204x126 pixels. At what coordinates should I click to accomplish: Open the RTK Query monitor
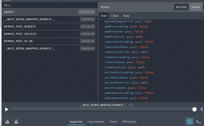tap(129, 122)
